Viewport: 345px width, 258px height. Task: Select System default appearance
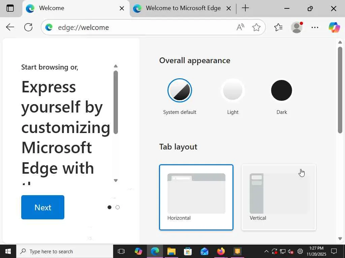180,90
